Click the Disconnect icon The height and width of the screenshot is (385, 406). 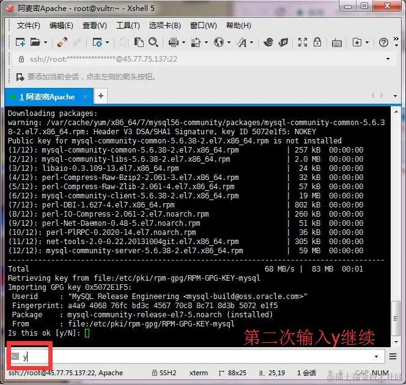click(x=77, y=42)
